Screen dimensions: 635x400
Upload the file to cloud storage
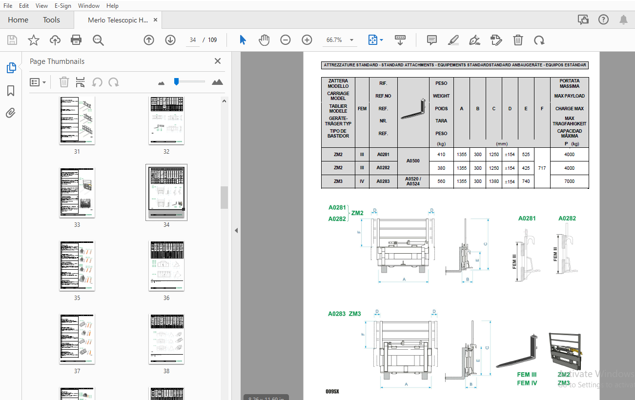(x=55, y=40)
